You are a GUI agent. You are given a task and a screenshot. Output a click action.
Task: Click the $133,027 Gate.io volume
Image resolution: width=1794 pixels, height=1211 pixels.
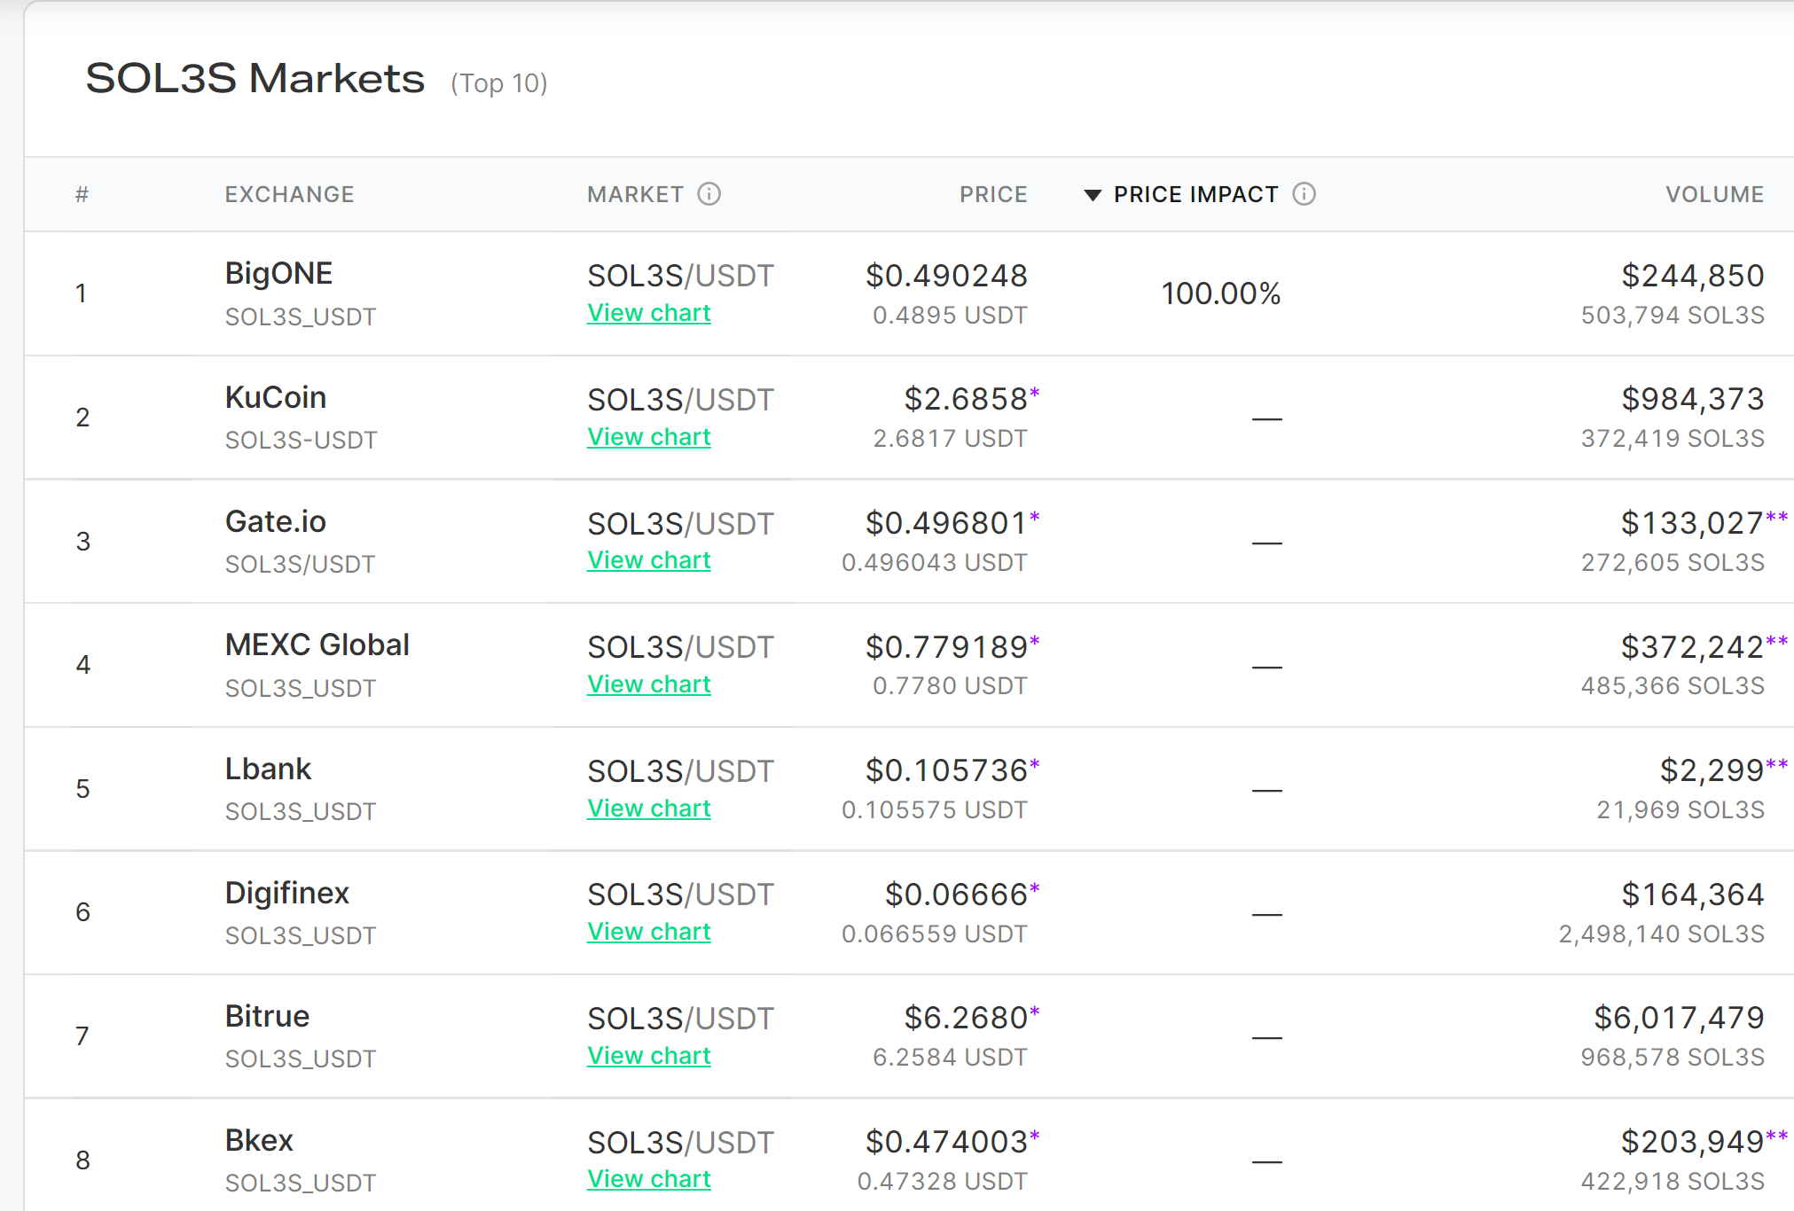(1692, 523)
